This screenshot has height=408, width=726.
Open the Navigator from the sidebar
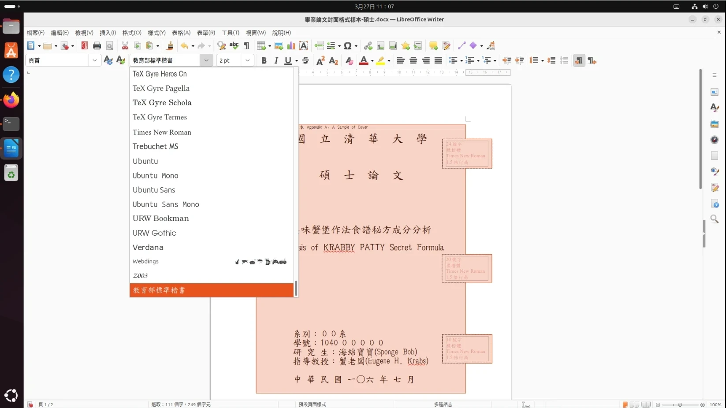[715, 140]
